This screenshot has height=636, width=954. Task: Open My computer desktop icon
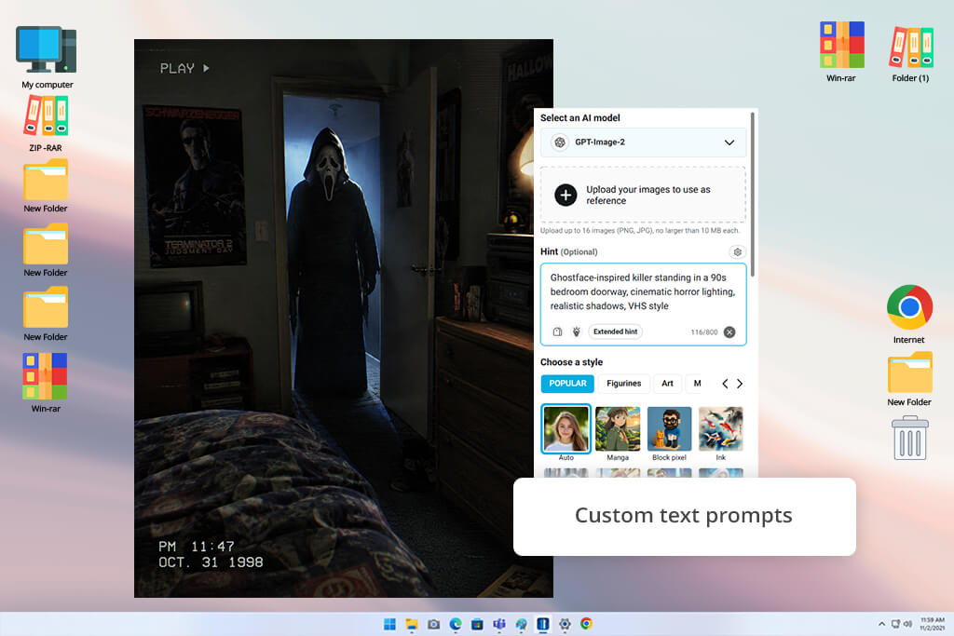point(47,57)
